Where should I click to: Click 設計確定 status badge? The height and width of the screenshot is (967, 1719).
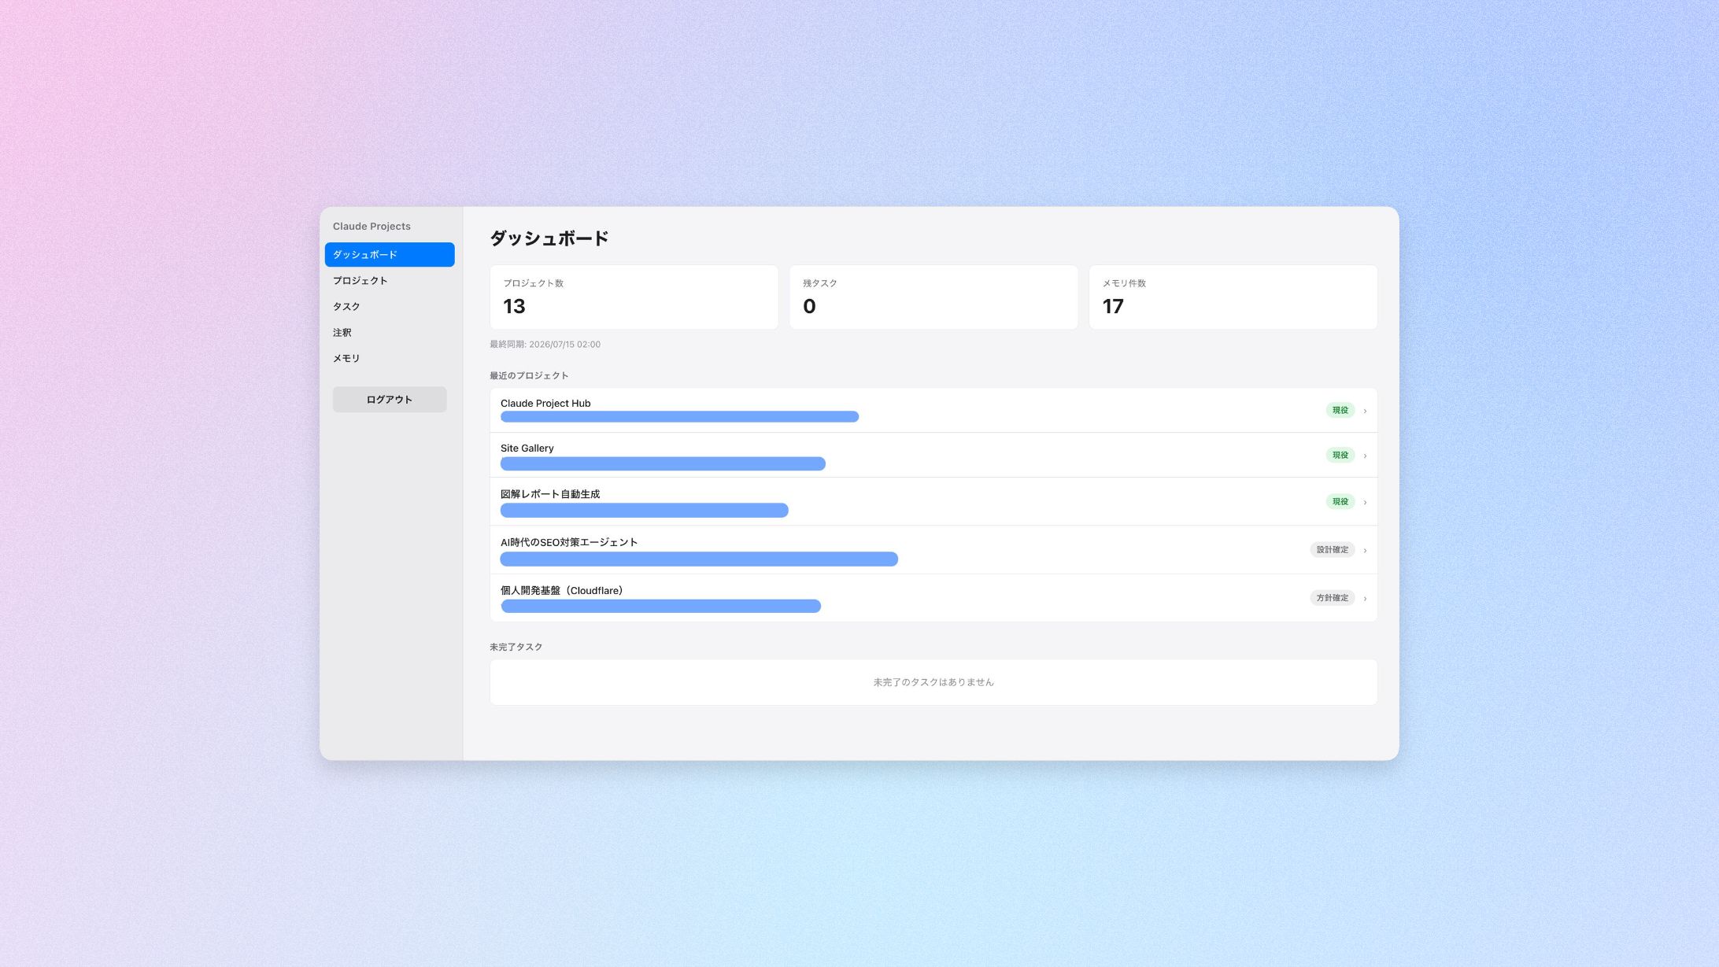1332,549
